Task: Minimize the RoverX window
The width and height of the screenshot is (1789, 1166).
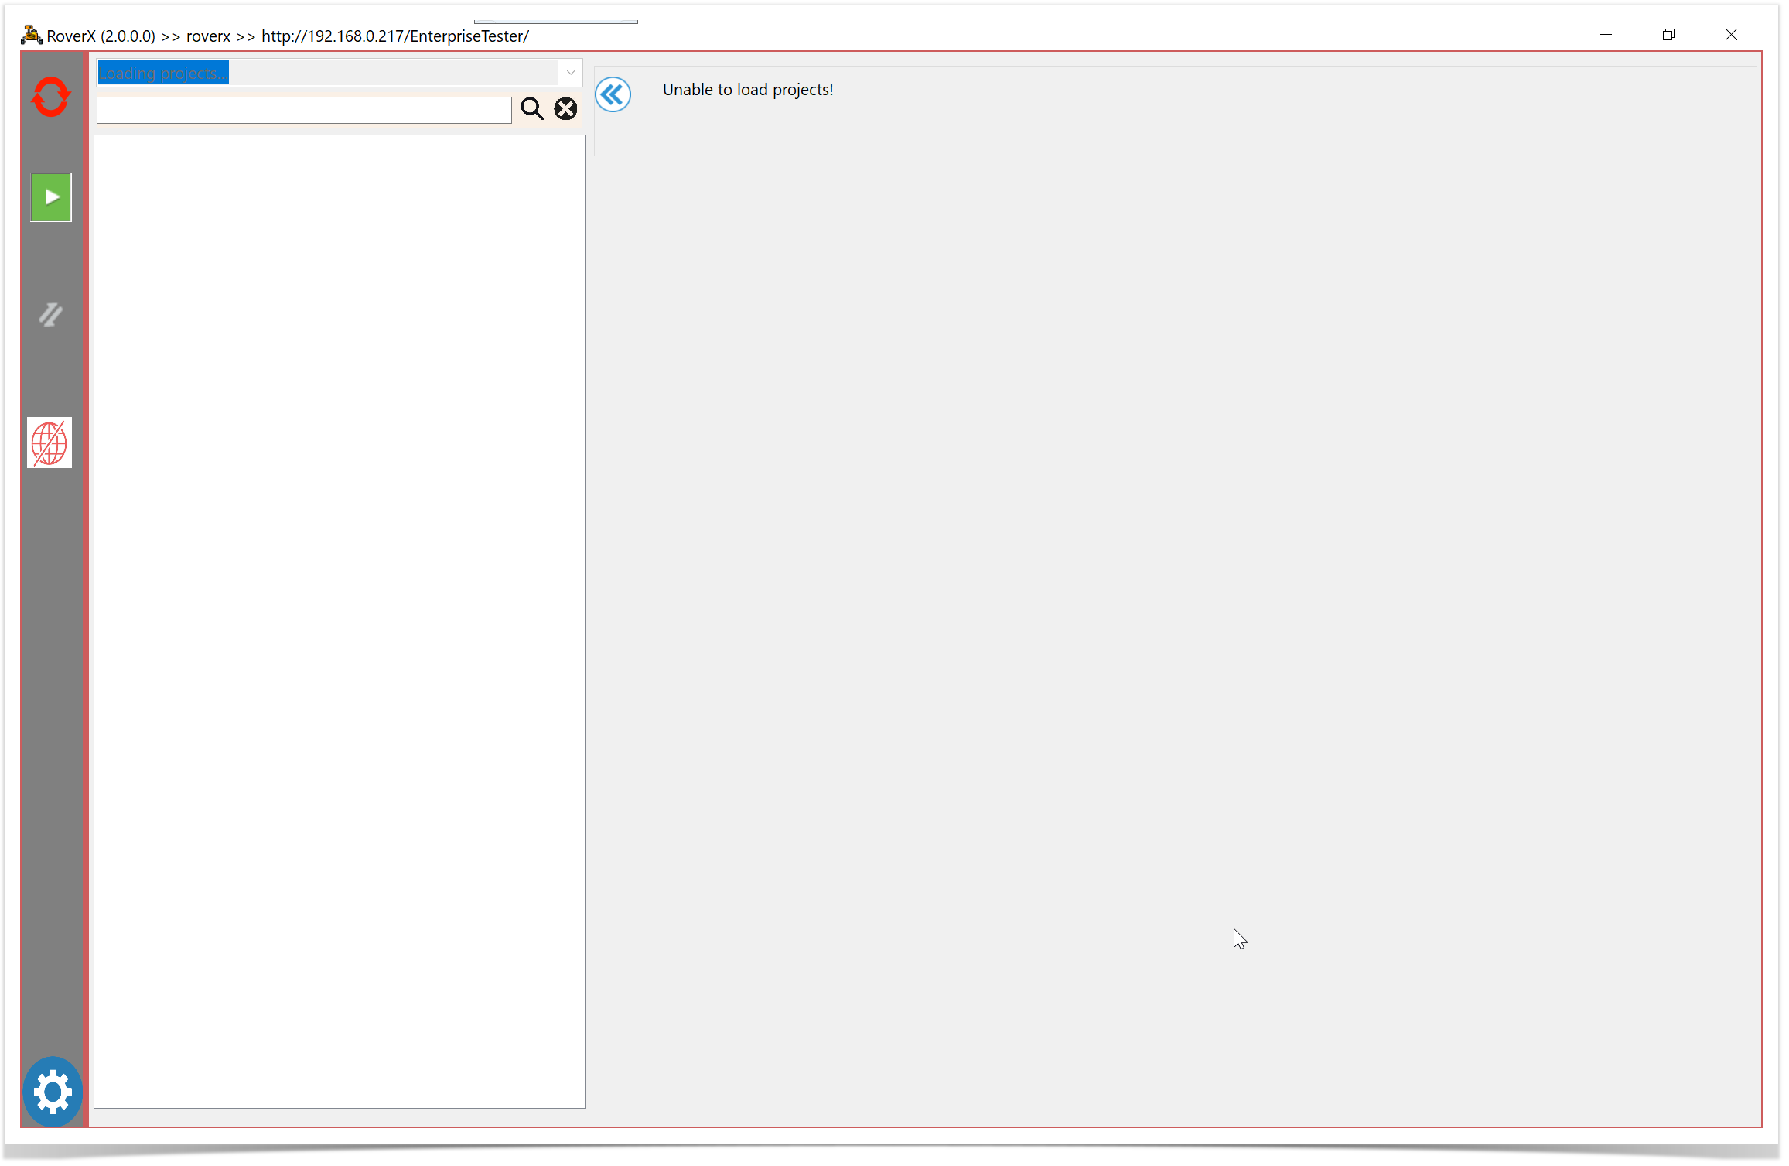Action: 1606,35
